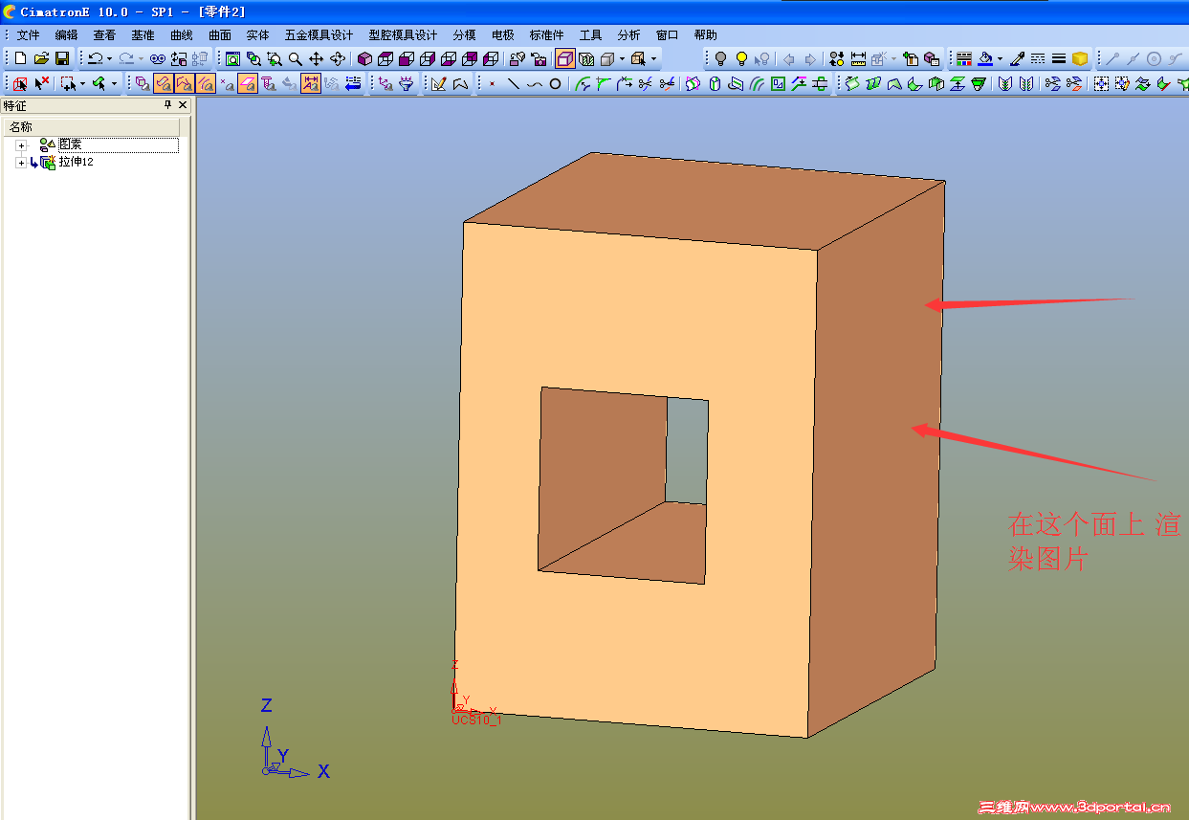1189x820 pixels.
Task: Select 拉伸12 in the feature tree
Action: (76, 163)
